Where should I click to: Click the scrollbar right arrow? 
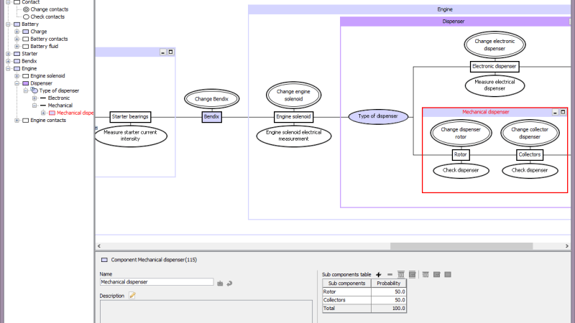click(x=567, y=246)
